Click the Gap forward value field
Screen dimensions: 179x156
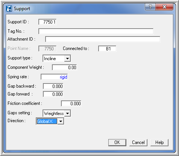(x=53, y=94)
